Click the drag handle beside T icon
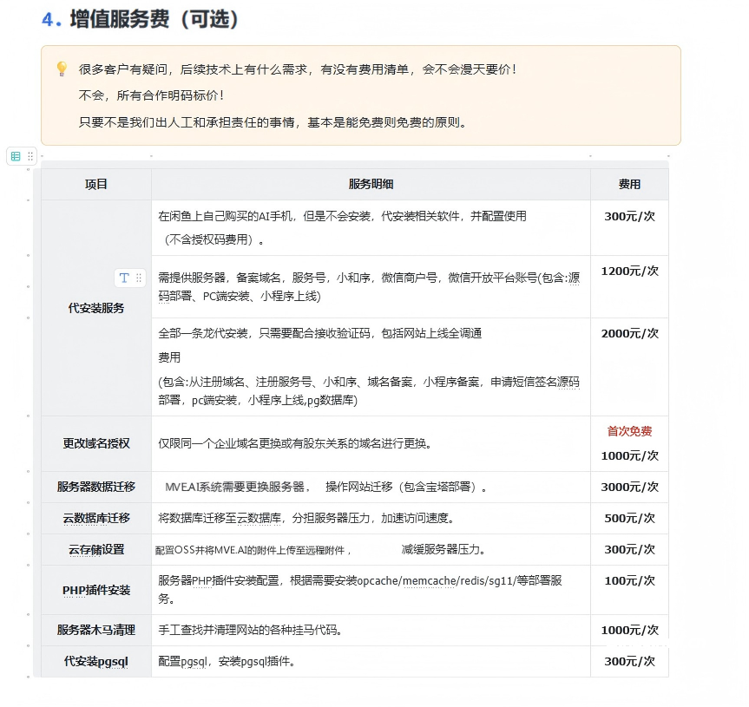The height and width of the screenshot is (707, 749). [139, 278]
